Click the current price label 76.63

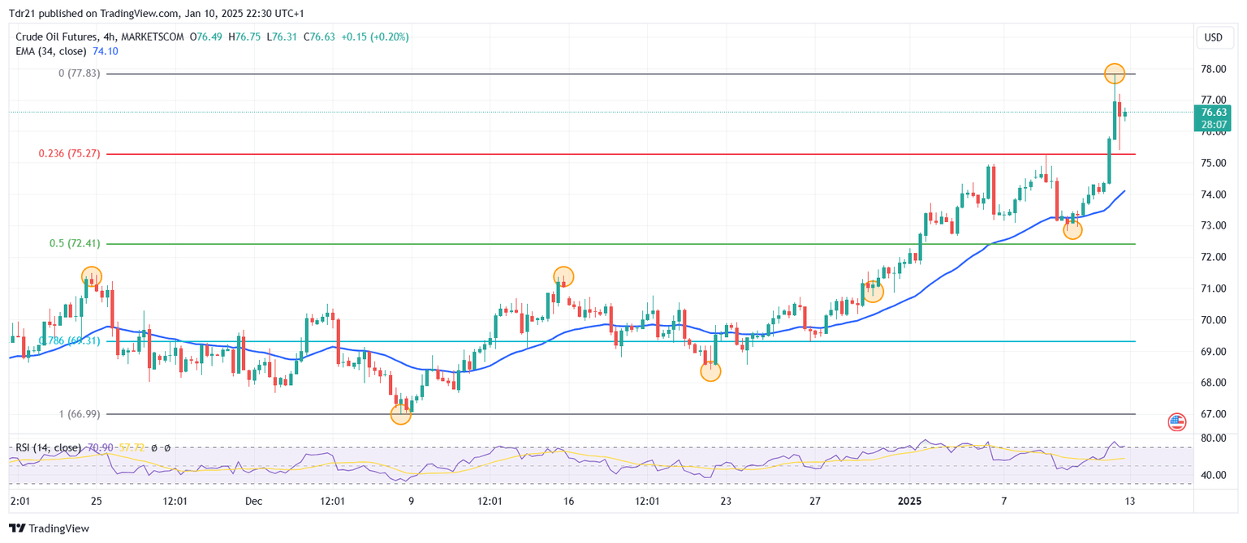tap(1213, 113)
